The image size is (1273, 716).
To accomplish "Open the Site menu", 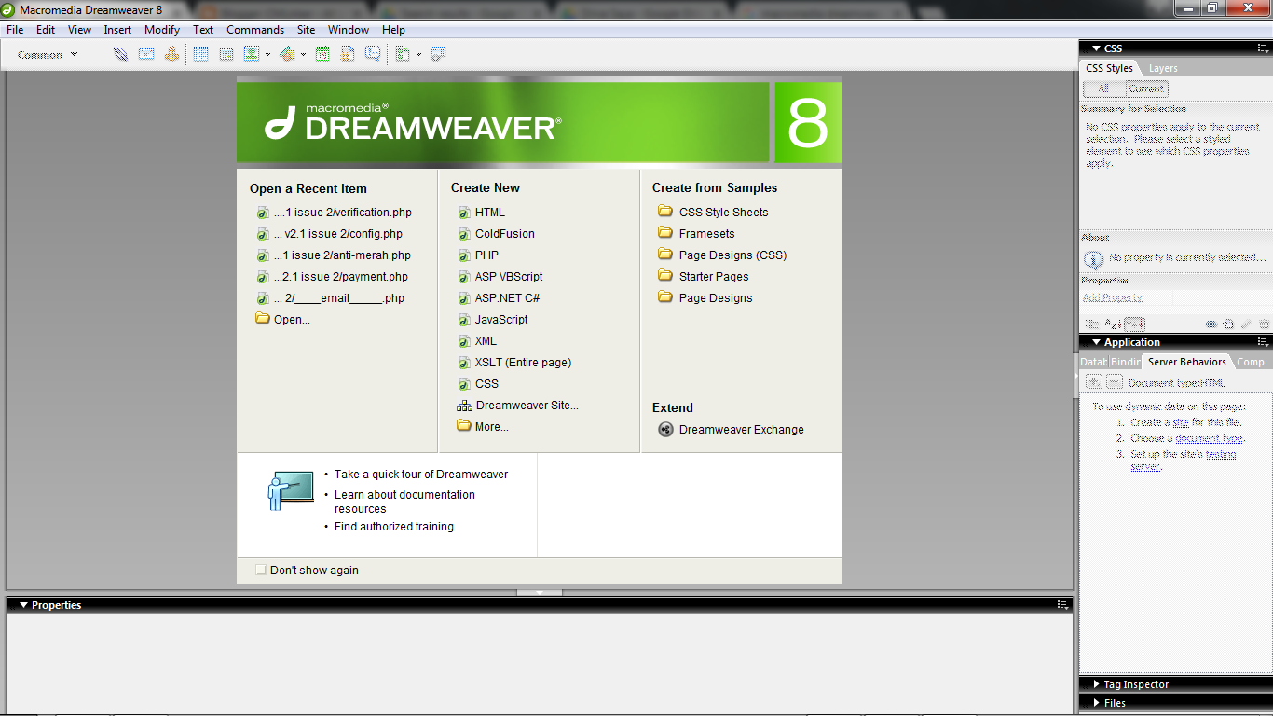I will pos(306,30).
